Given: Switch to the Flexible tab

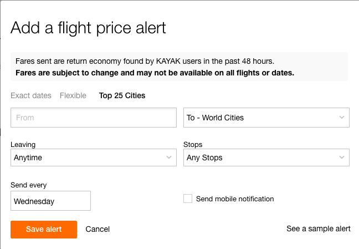Looking at the screenshot, I should click(73, 95).
